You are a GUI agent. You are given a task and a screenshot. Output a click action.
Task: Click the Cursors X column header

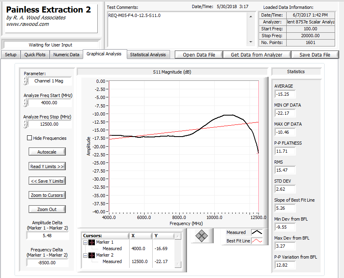[x=141, y=236]
